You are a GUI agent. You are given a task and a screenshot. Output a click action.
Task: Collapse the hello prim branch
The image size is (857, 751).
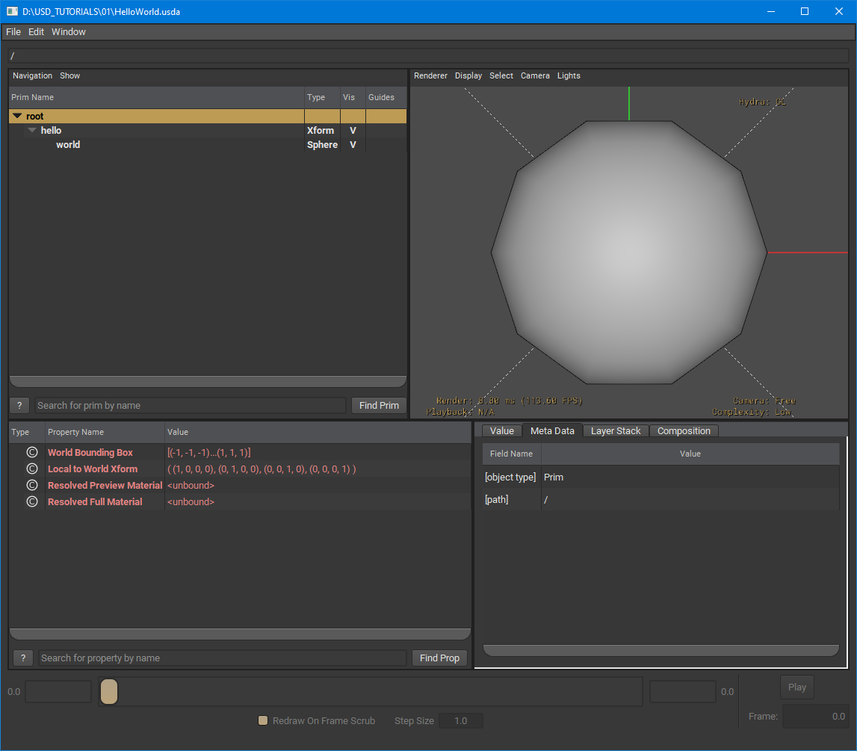coord(31,130)
